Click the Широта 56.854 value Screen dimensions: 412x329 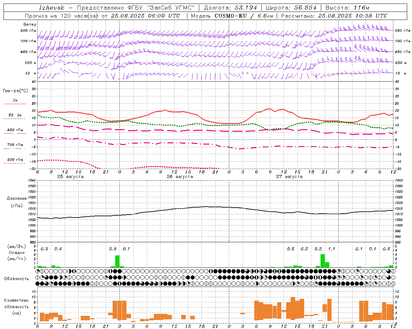(x=305, y=8)
